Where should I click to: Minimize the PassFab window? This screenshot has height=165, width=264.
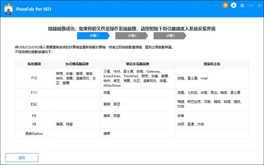(250, 6)
